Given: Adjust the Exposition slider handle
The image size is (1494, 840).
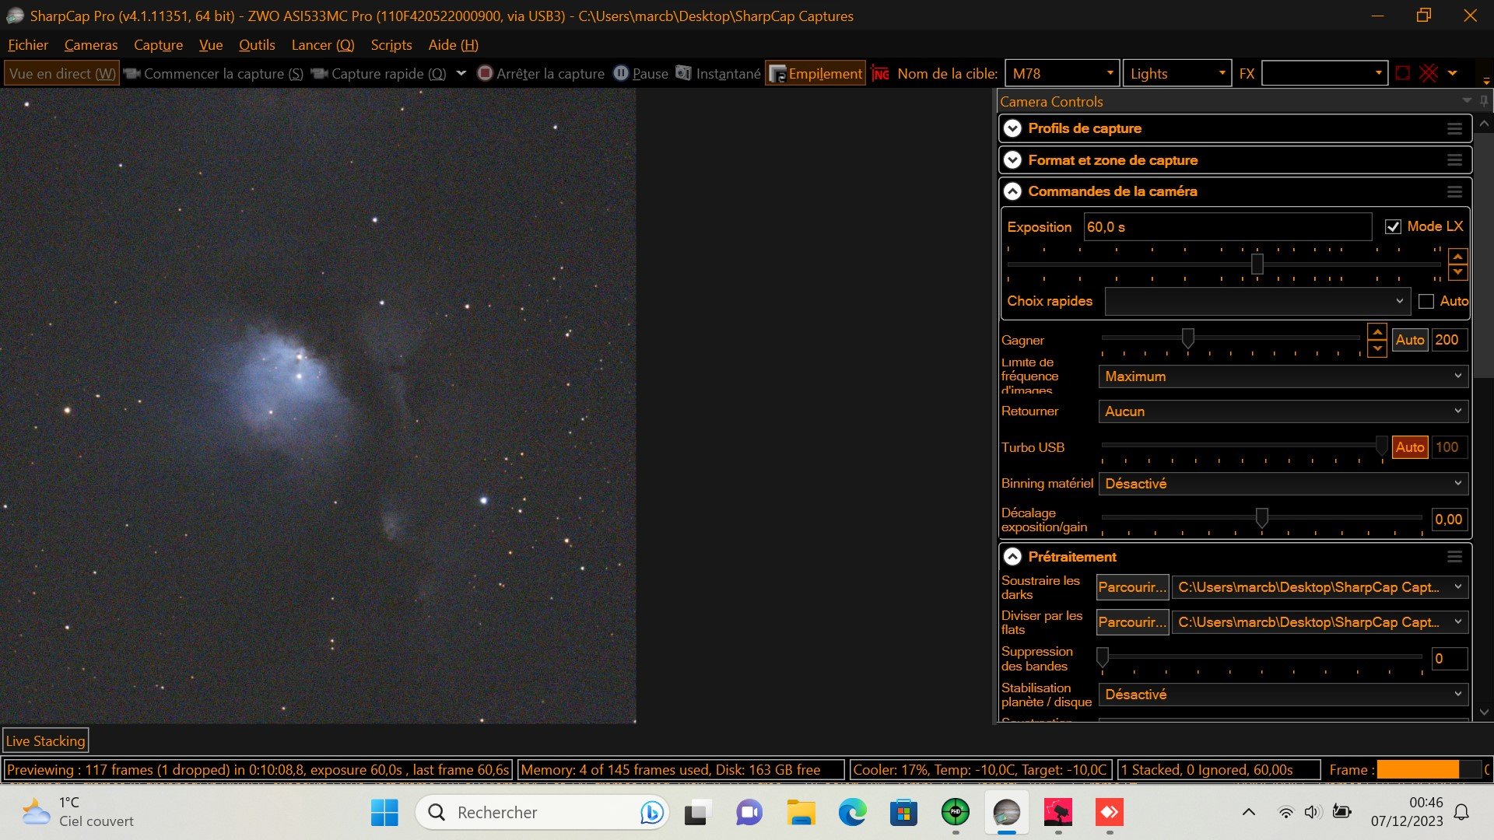Looking at the screenshot, I should coord(1257,264).
